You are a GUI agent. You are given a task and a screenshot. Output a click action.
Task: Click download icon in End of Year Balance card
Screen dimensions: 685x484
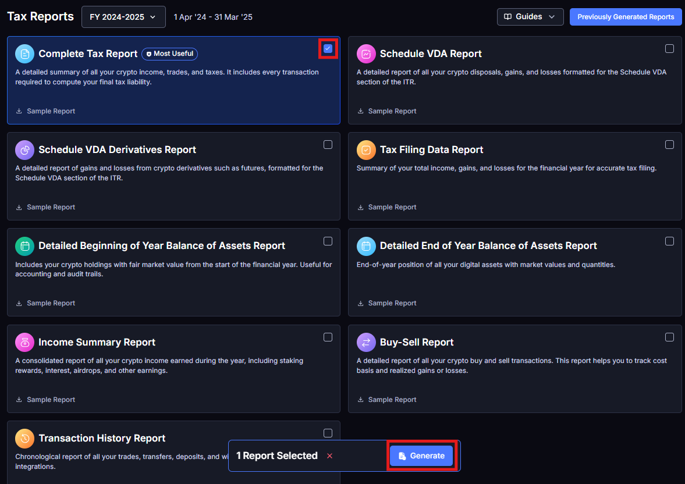point(360,303)
